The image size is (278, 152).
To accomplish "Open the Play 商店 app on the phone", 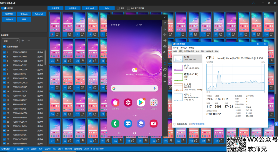I will pyautogui.click(x=141, y=103).
